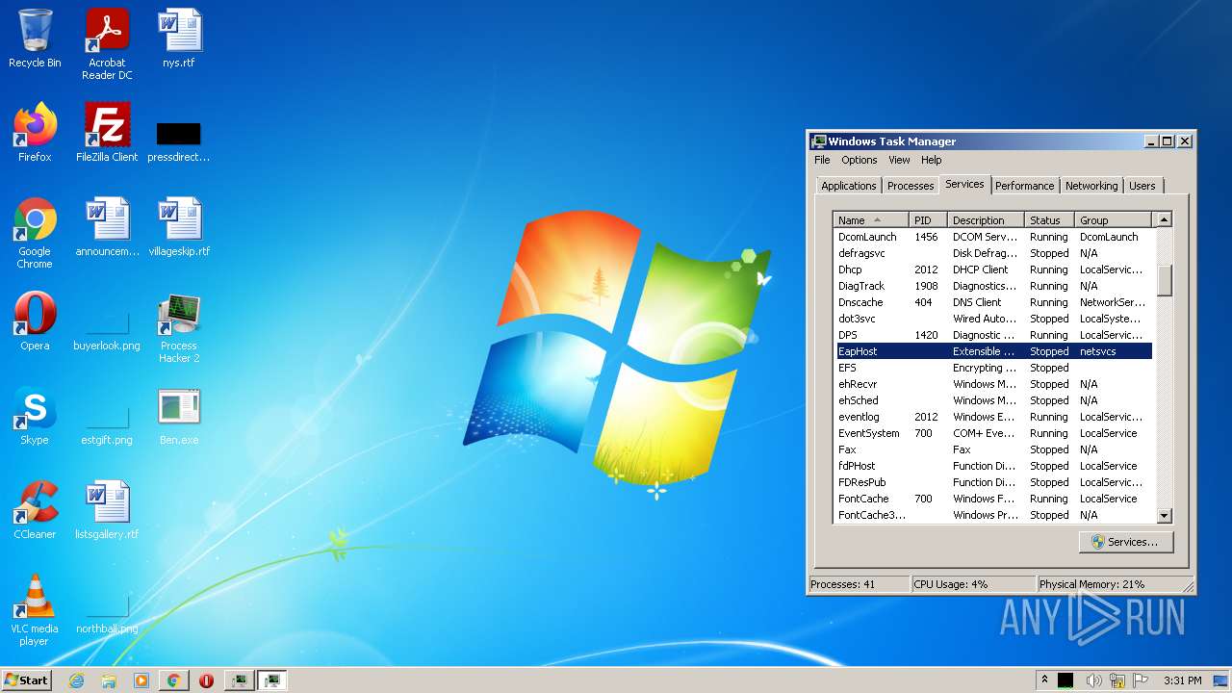The image size is (1232, 693).
Task: Launch Firefox from the desktop
Action: (x=35, y=132)
